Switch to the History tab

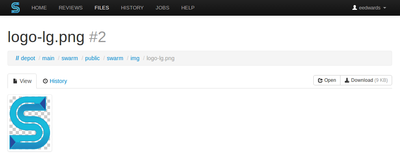[55, 81]
